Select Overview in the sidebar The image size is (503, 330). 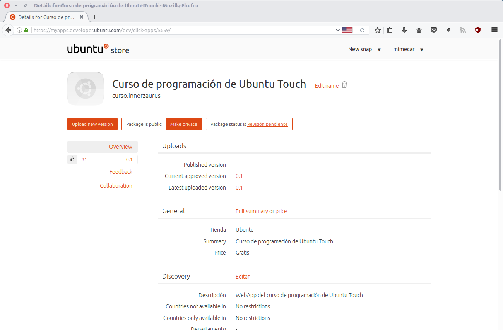[x=103, y=147]
